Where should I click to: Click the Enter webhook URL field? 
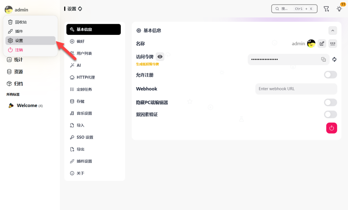(296, 89)
